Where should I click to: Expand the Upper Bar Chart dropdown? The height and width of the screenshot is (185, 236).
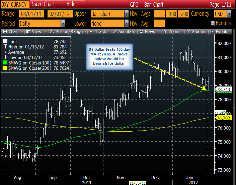[127, 14]
